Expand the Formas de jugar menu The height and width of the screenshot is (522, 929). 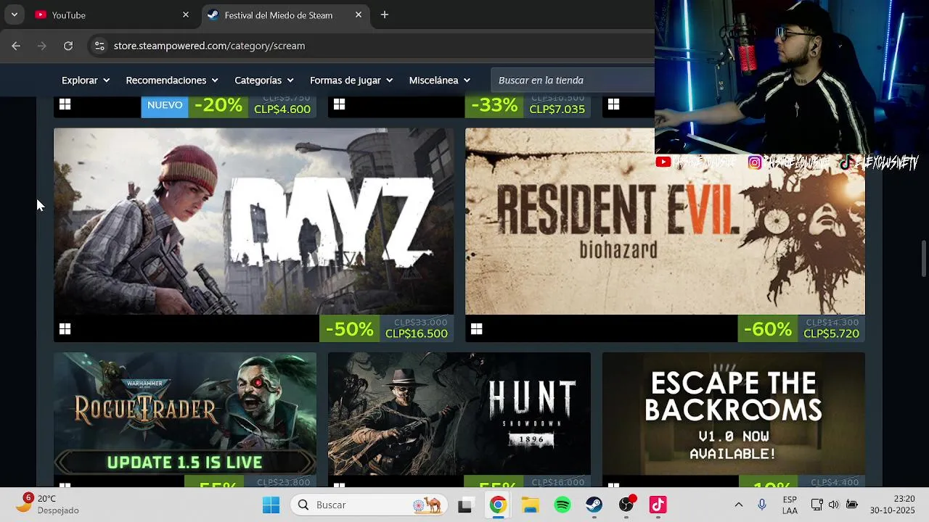(x=351, y=80)
